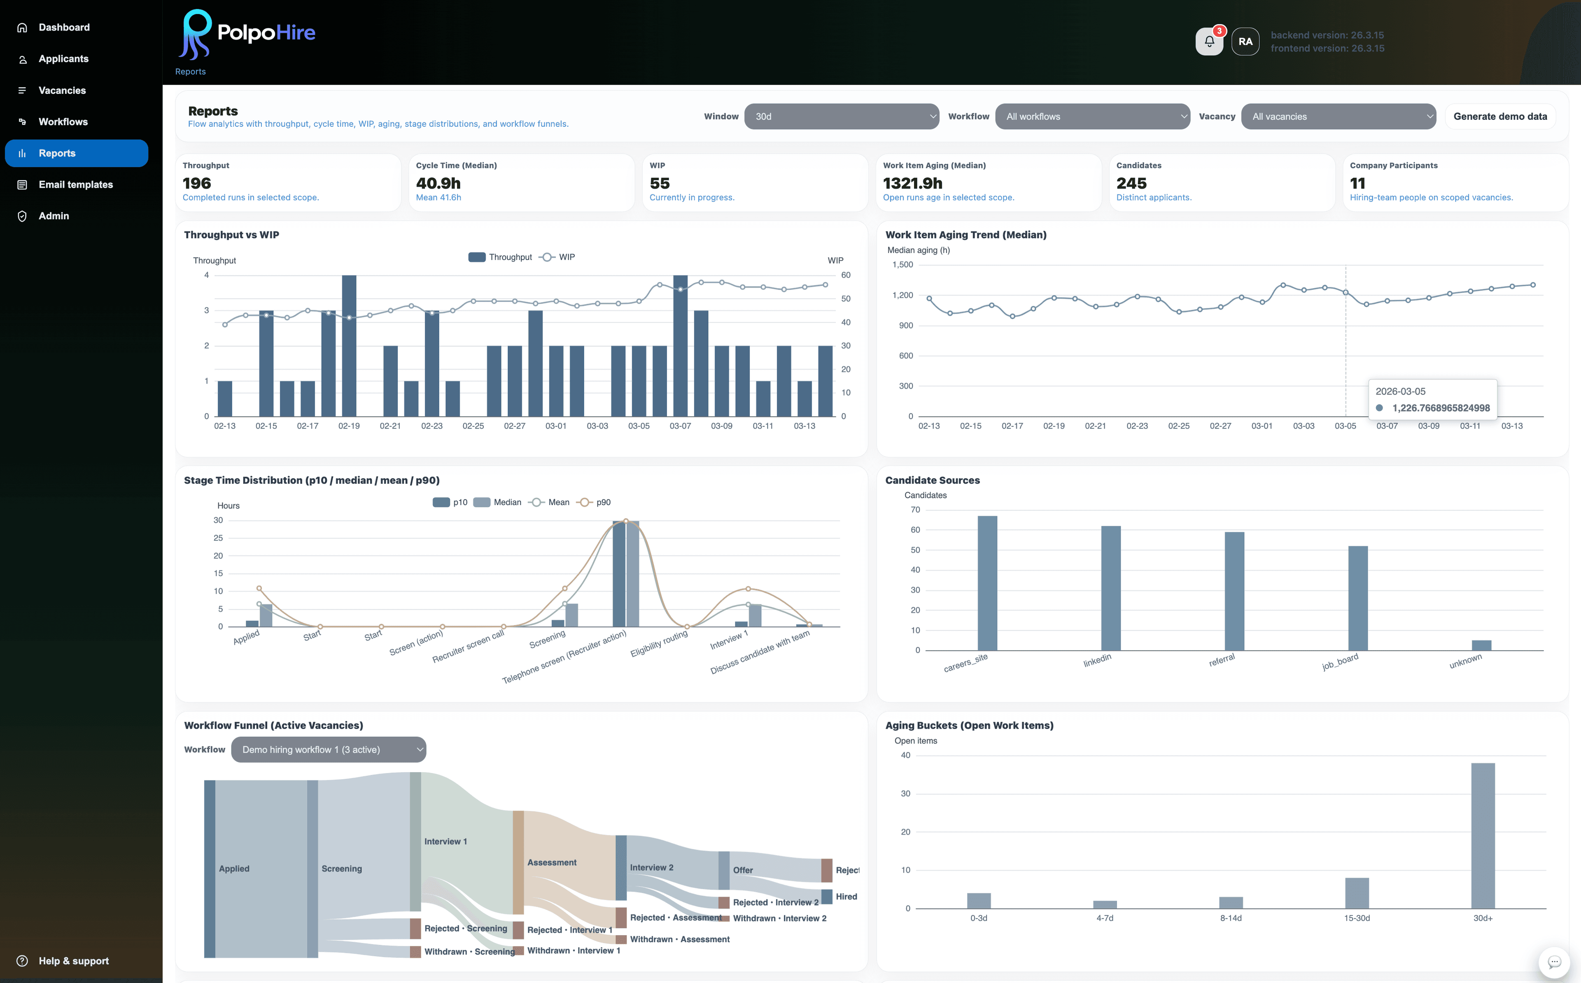The image size is (1581, 983).
Task: Open the Email templates icon
Action: coord(22,184)
